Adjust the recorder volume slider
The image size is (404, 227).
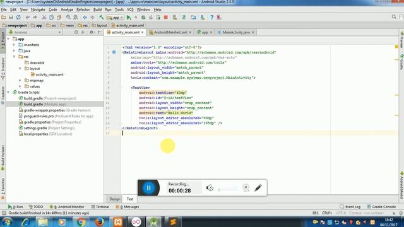(x=229, y=189)
